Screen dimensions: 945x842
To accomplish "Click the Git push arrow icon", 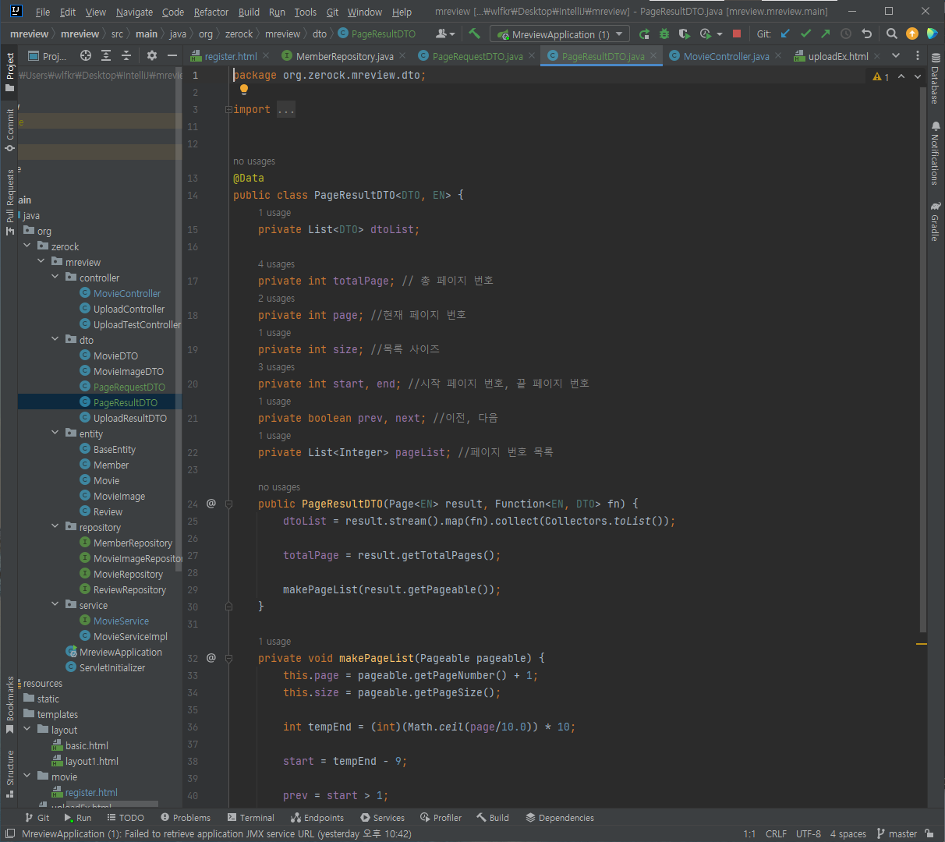I will 826,34.
